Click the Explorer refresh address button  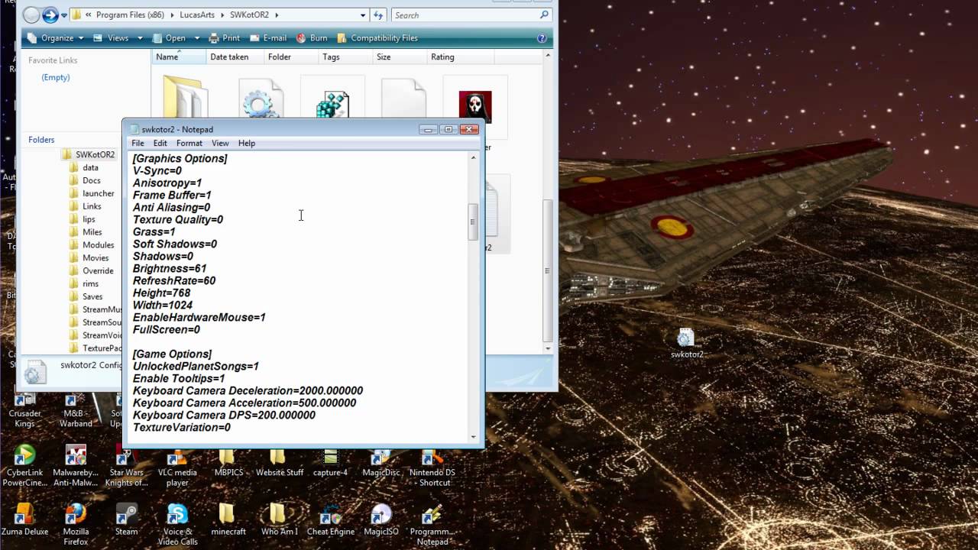[x=378, y=15]
